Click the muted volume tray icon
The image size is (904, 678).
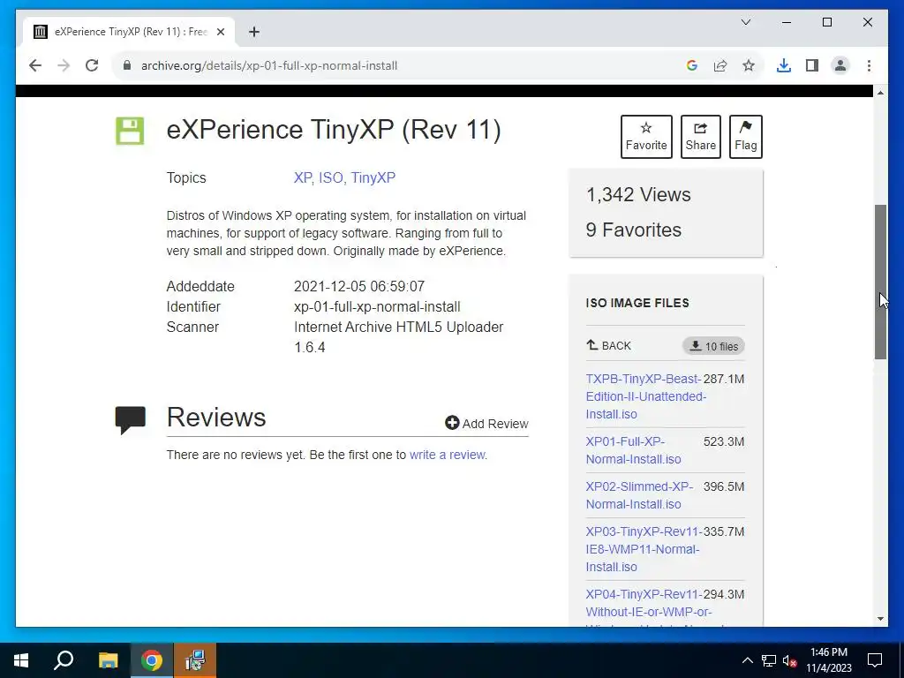(790, 660)
